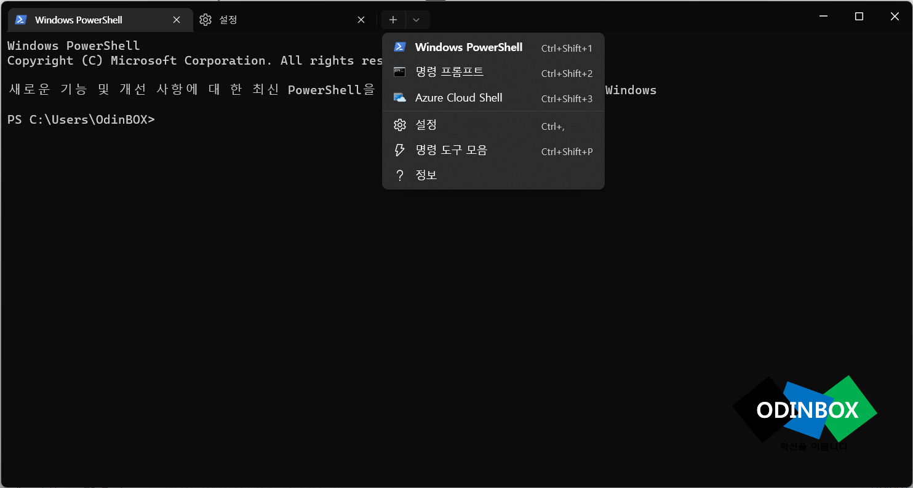Collapse the new tab dropdown chevron

[x=417, y=20]
